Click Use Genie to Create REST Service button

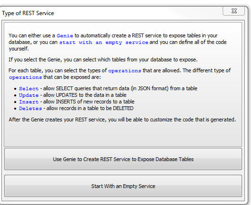coord(123,159)
